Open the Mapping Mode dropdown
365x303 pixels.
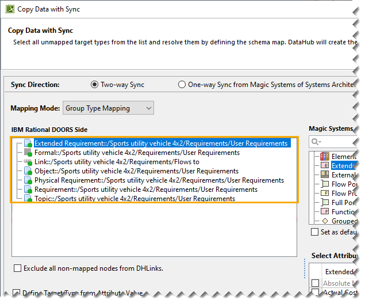coord(108,108)
